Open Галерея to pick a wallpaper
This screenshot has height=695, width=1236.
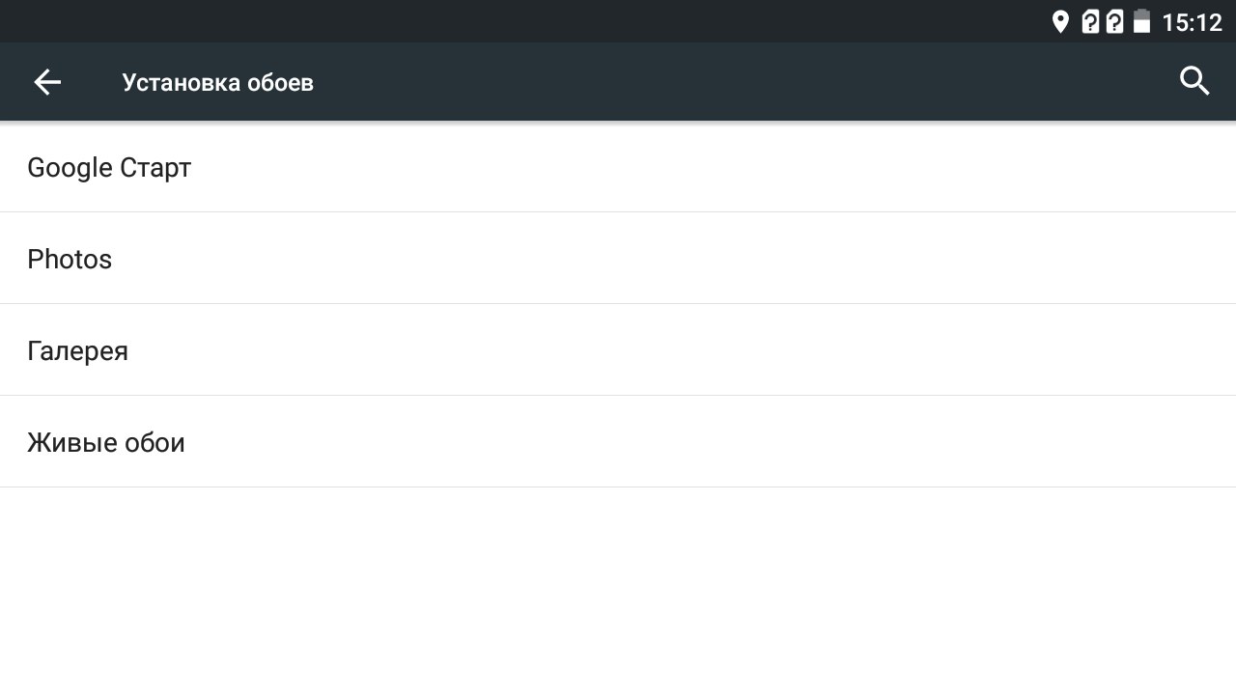pyautogui.click(x=77, y=351)
